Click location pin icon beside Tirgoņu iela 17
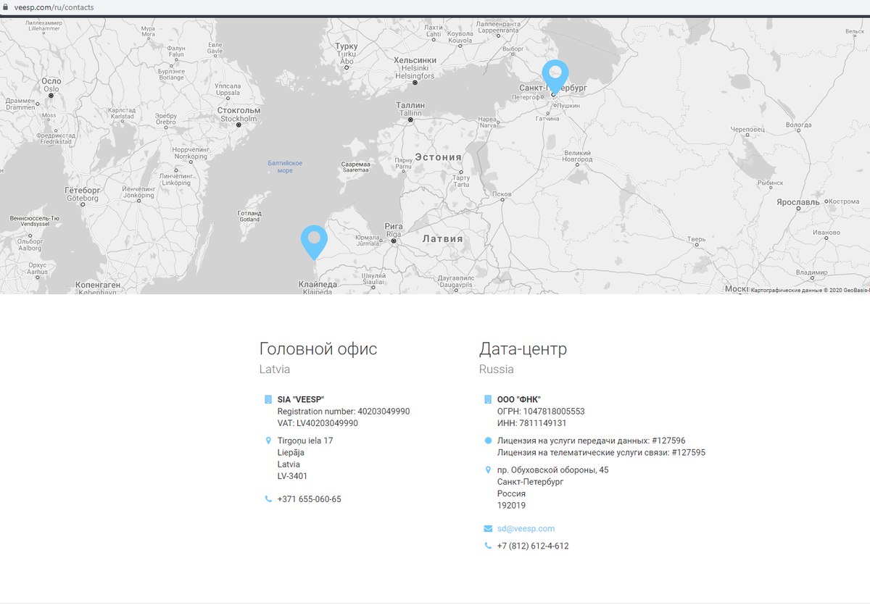 268,441
